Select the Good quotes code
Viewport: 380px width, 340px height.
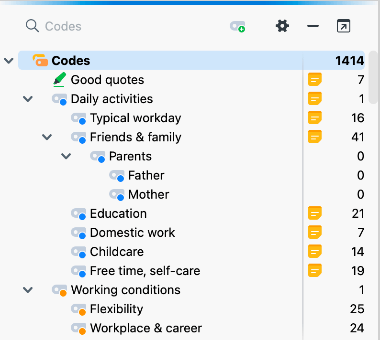(107, 80)
